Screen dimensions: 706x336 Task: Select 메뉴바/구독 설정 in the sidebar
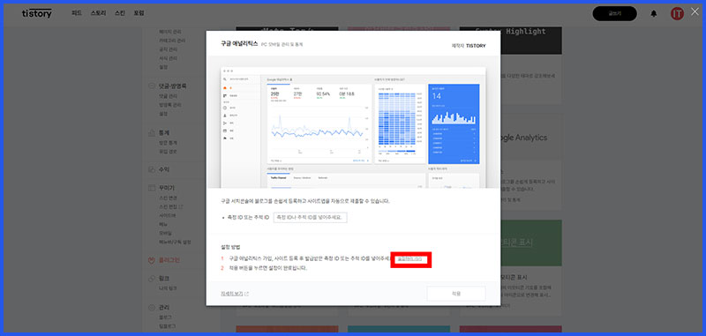pyautogui.click(x=175, y=242)
